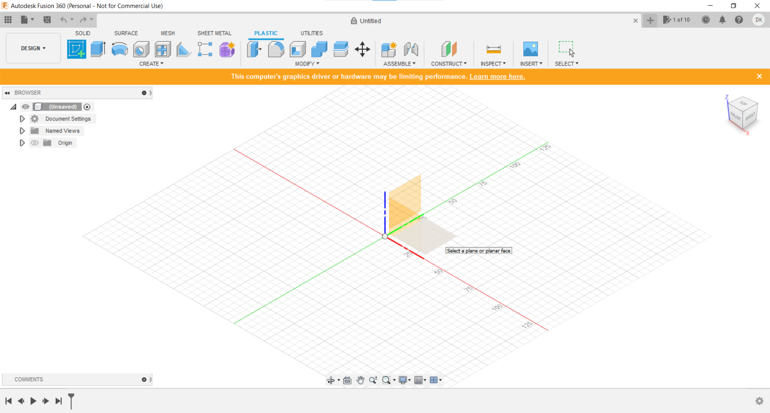This screenshot has width=770, height=413.
Task: Collapse the Browser panel with double arrows
Action: [x=7, y=93]
